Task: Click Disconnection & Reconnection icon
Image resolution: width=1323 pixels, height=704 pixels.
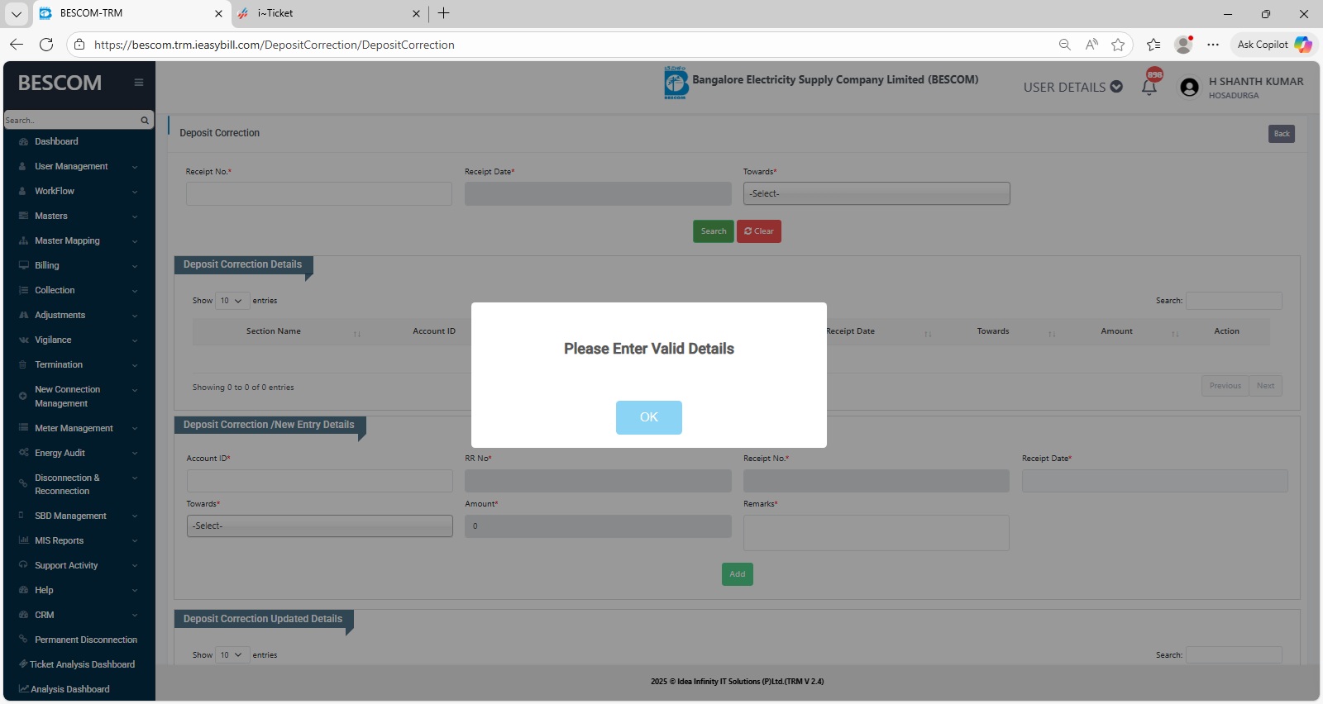Action: click(x=23, y=484)
